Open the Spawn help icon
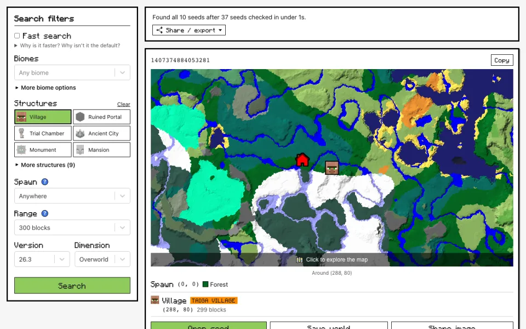The image size is (526, 329). point(44,181)
